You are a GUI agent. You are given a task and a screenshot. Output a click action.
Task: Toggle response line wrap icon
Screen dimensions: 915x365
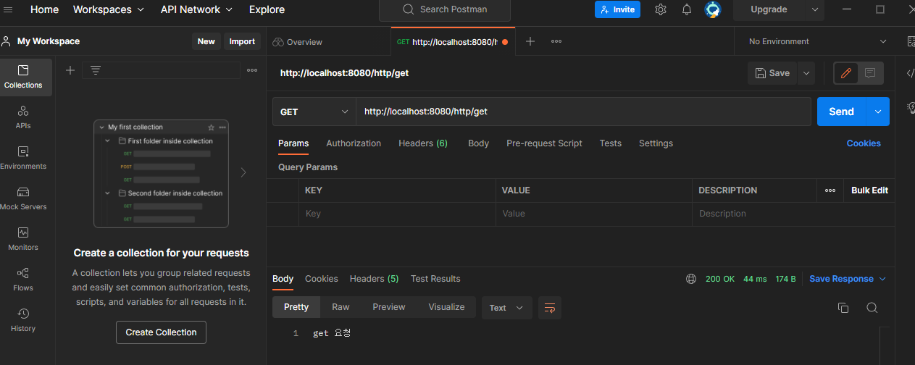[549, 308]
